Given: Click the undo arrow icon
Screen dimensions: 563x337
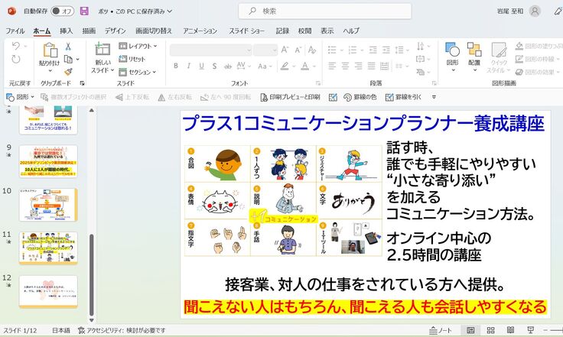Looking at the screenshot, I should [x=17, y=47].
